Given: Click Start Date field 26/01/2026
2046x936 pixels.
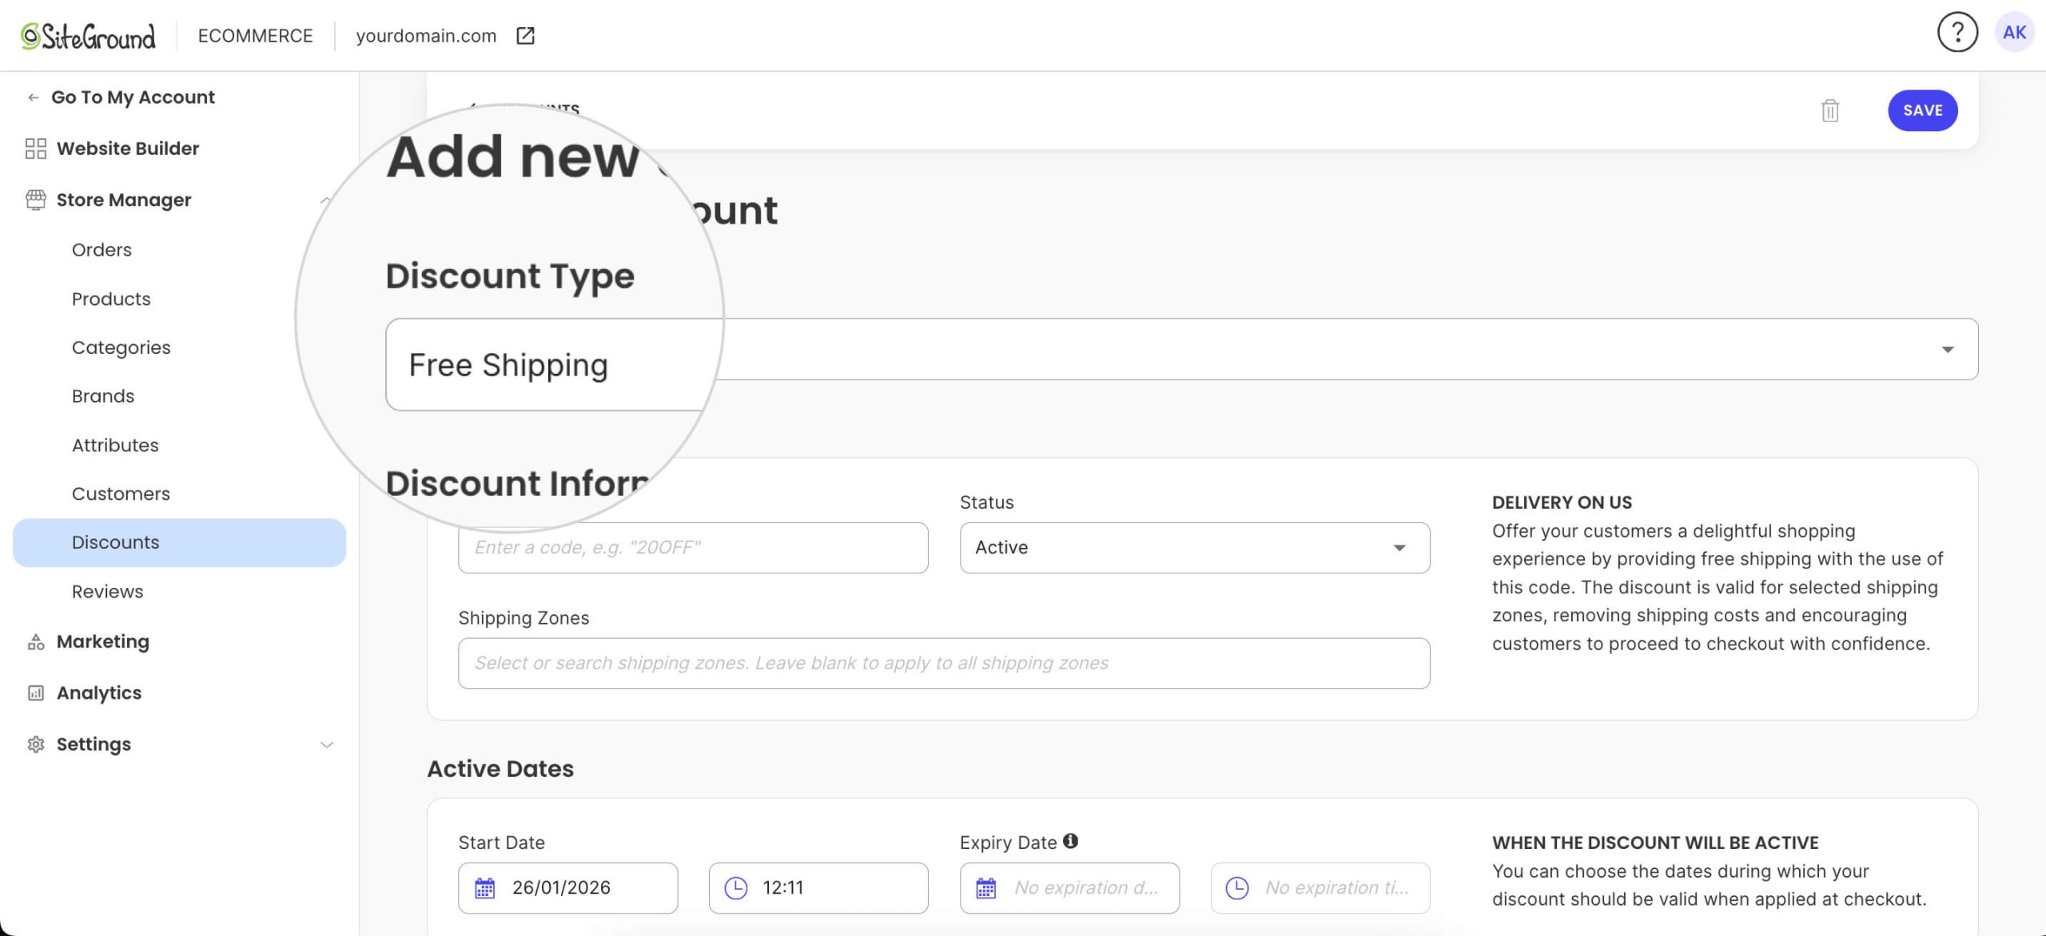Looking at the screenshot, I should click(567, 888).
